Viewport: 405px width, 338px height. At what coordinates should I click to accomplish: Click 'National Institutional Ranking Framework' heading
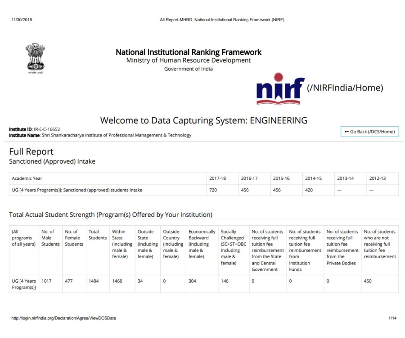(x=189, y=52)
